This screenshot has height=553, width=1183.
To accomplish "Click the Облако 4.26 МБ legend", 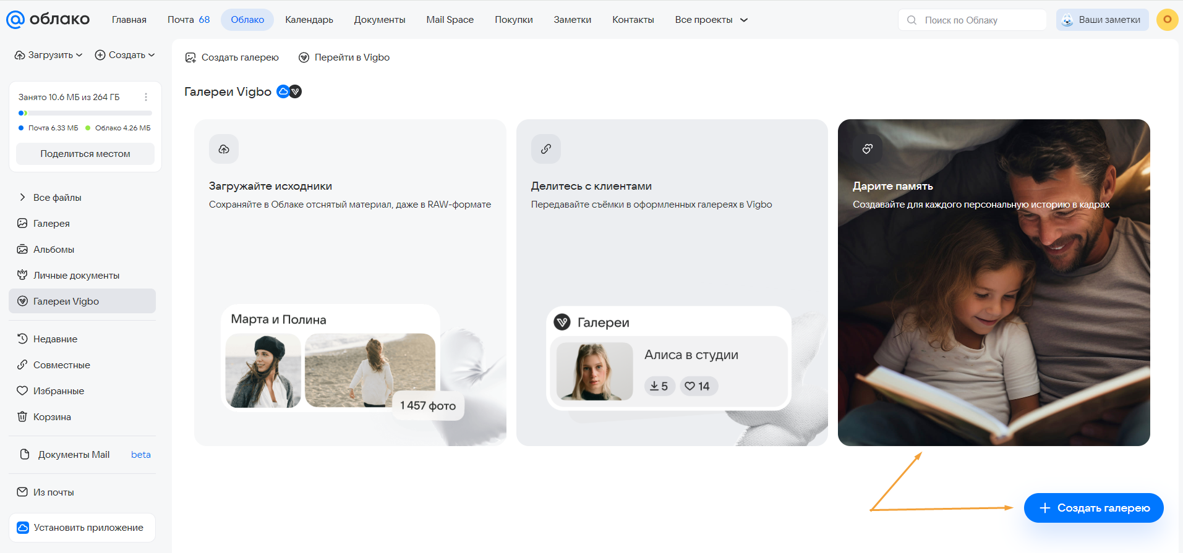I will coord(118,128).
